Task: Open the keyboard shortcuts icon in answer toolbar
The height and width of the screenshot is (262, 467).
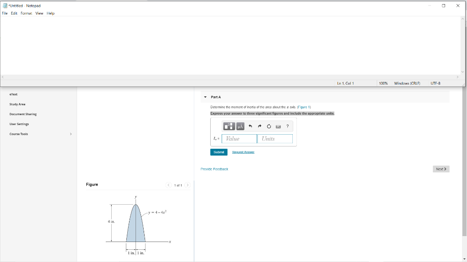Action: tap(278, 126)
